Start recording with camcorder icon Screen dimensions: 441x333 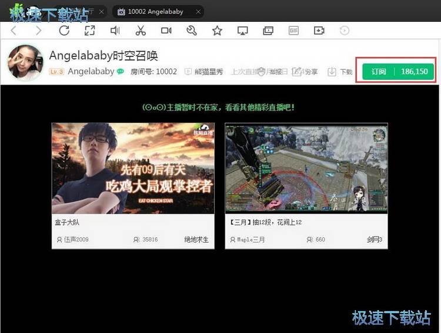[x=166, y=31]
